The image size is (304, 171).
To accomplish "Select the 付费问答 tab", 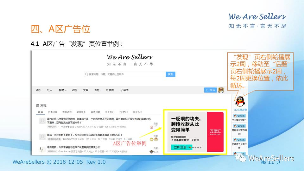I will coord(53,112).
